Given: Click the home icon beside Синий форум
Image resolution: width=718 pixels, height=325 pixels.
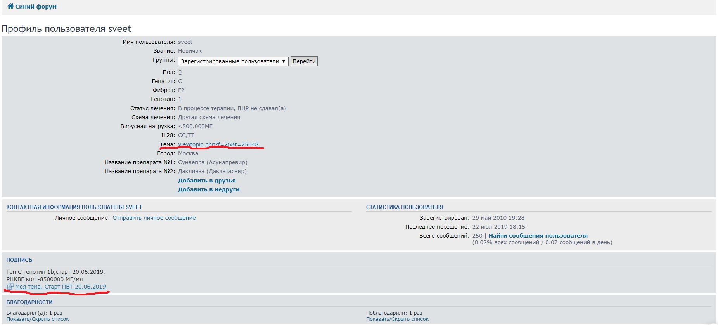Looking at the screenshot, I should tap(10, 6).
